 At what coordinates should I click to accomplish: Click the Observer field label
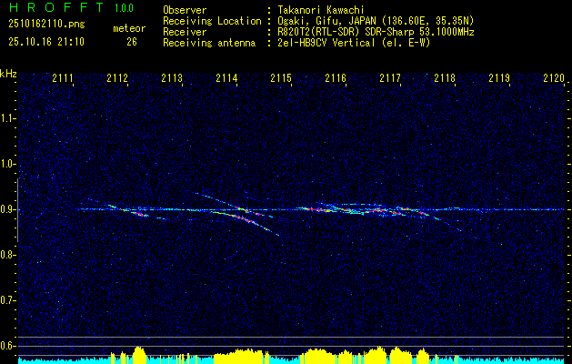(185, 10)
